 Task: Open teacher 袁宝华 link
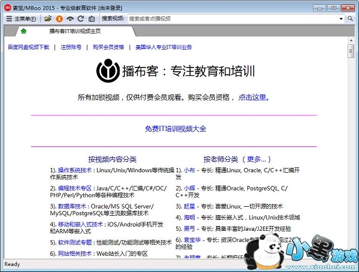click(x=192, y=240)
